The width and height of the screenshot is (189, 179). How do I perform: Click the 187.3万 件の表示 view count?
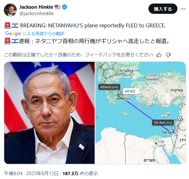(80, 174)
